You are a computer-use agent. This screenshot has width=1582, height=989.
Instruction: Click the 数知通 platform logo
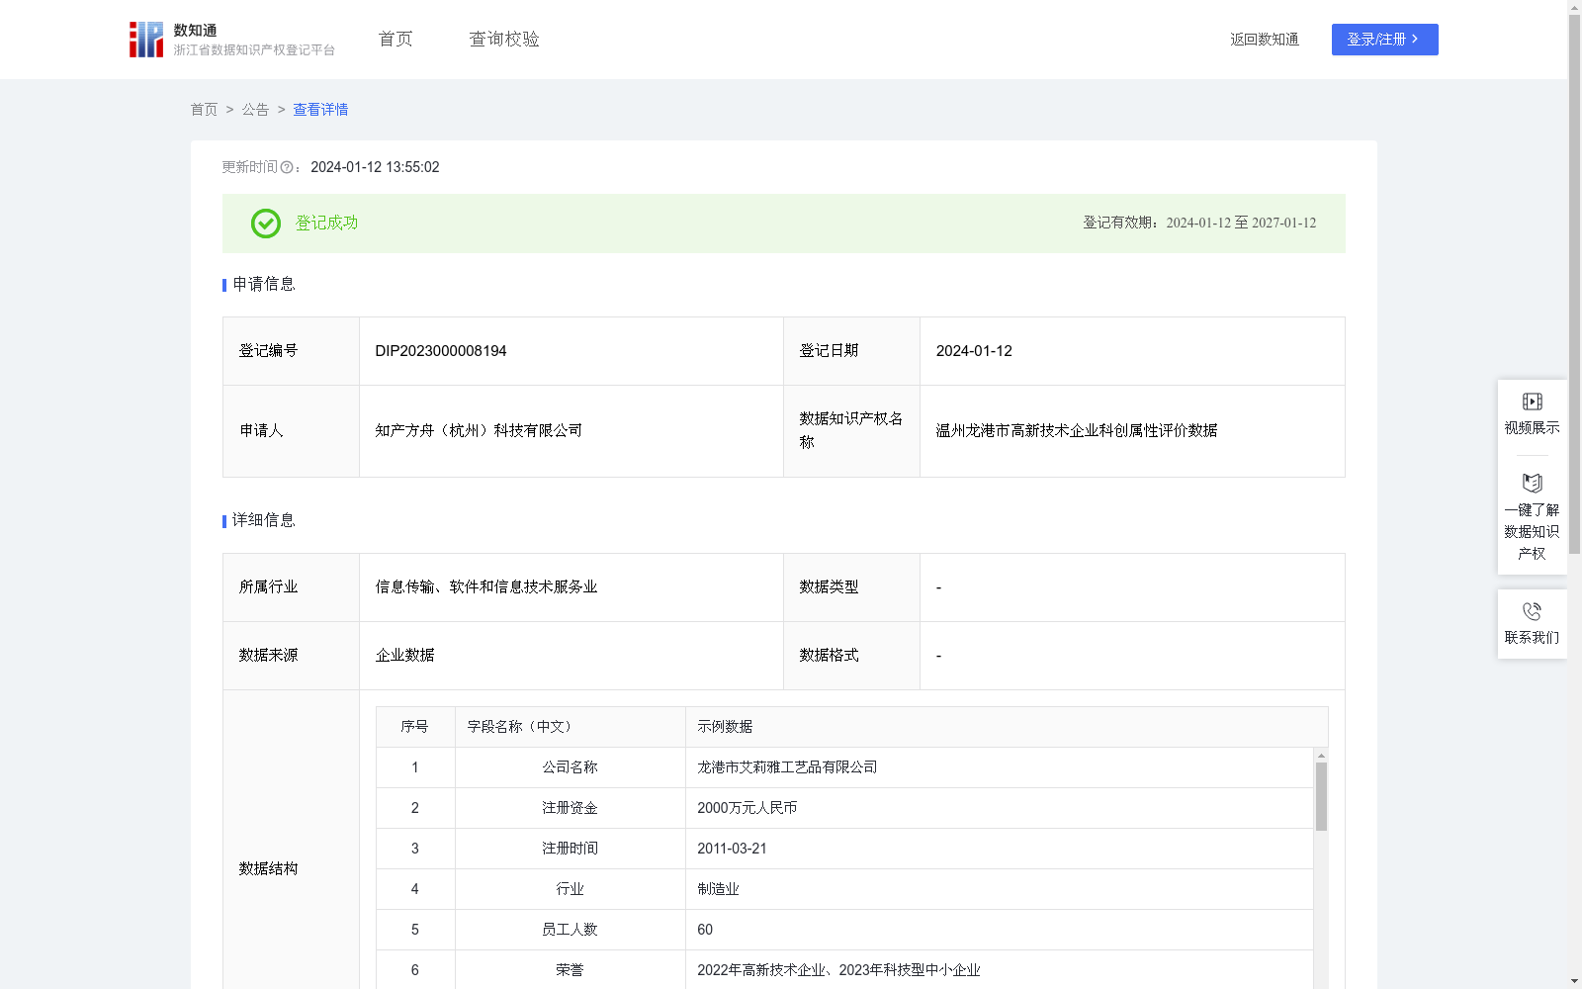231,40
